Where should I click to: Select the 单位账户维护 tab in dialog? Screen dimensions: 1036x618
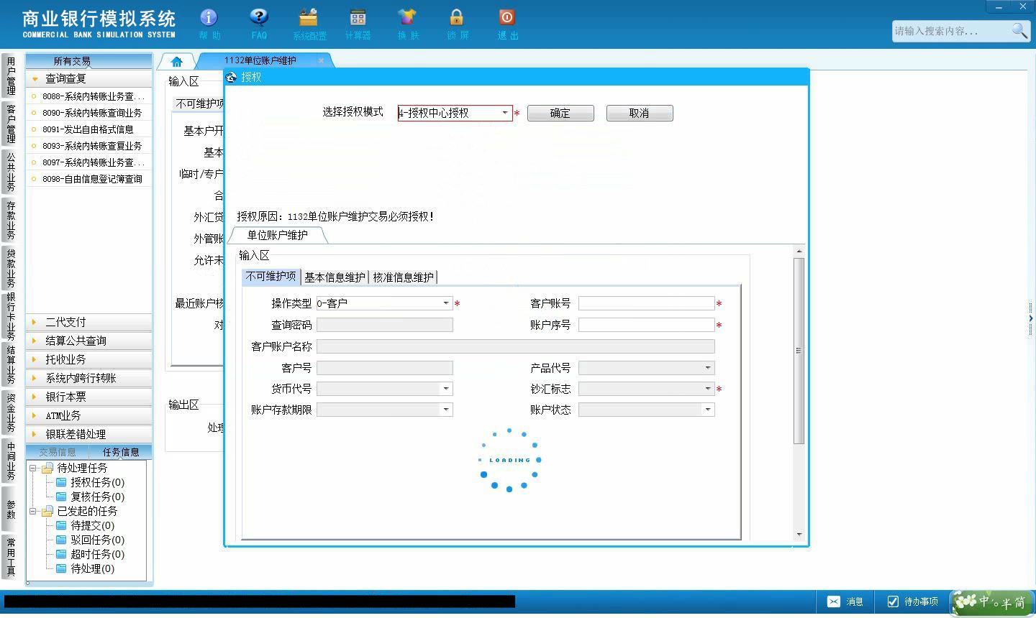pos(278,235)
